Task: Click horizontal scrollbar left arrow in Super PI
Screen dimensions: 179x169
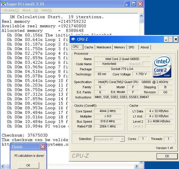Action: pos(3,166)
